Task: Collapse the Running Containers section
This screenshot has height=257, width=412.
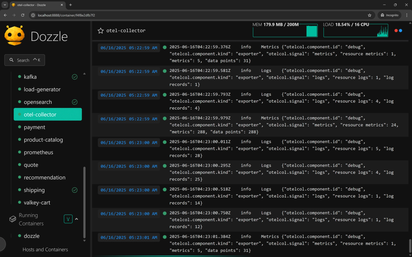Action: [77, 219]
